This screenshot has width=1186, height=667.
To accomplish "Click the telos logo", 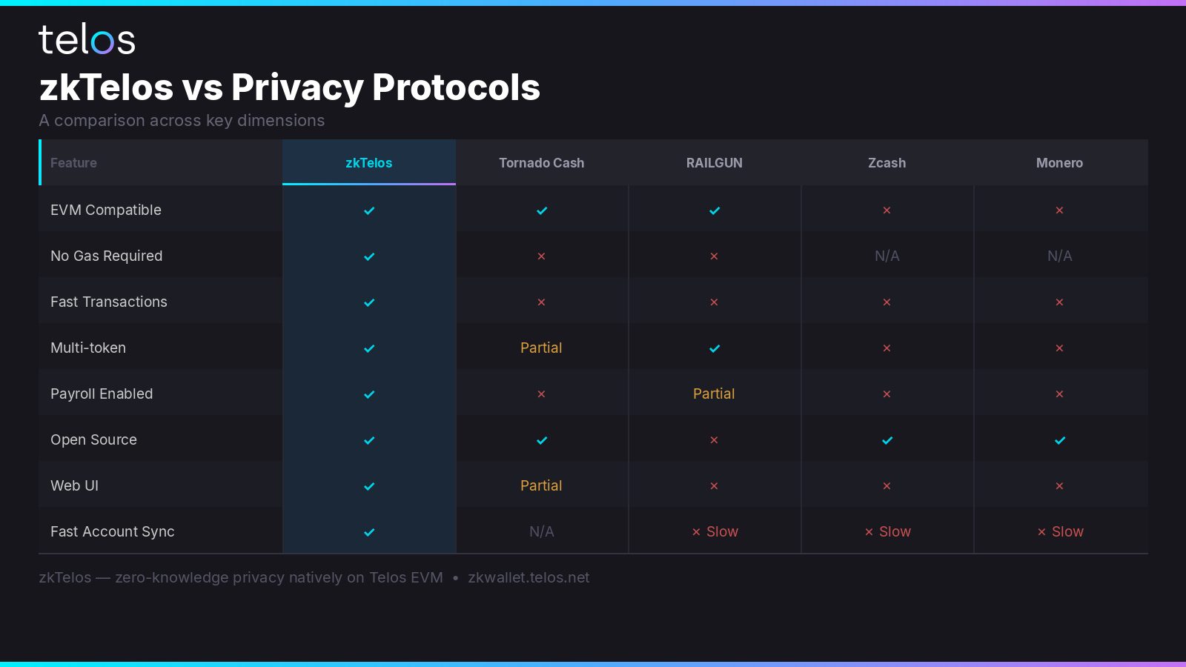I will click(87, 39).
